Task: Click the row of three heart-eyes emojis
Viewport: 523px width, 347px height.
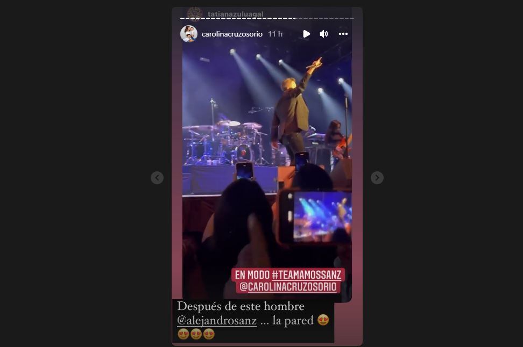Action: pos(196,334)
